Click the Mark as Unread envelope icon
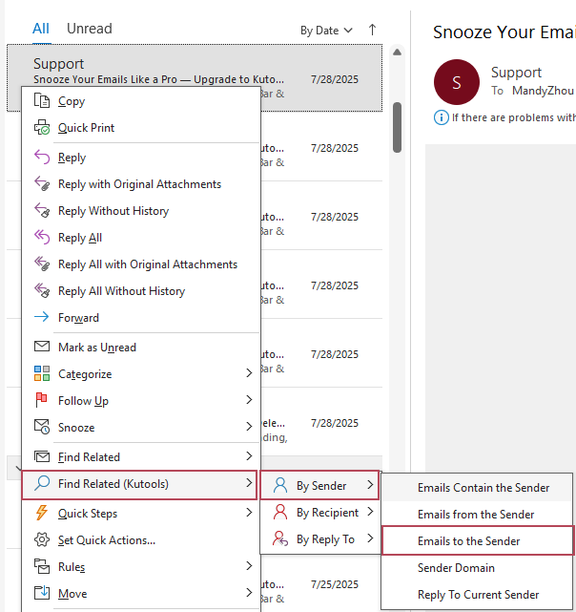The image size is (576, 612). pos(42,347)
